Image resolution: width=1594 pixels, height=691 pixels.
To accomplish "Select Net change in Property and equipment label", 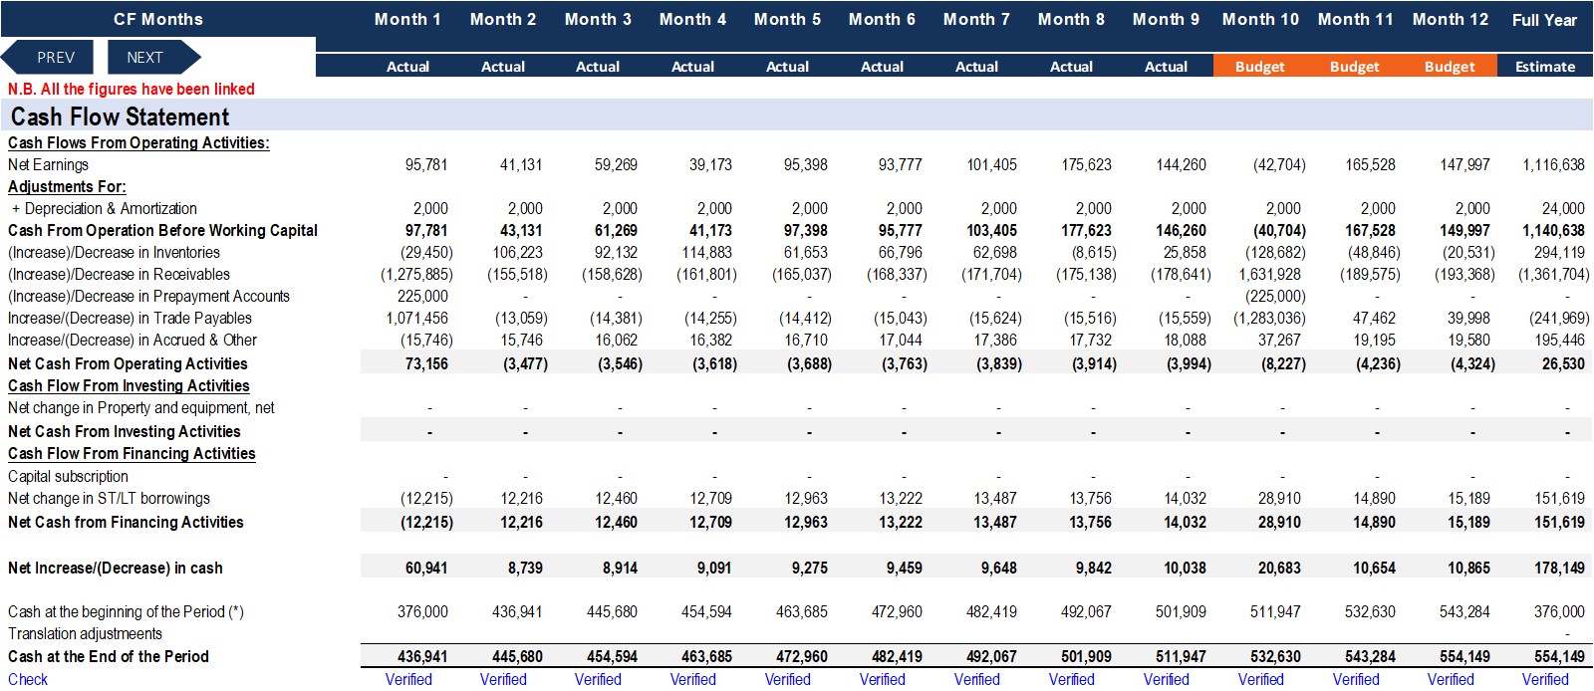I will pos(140,407).
